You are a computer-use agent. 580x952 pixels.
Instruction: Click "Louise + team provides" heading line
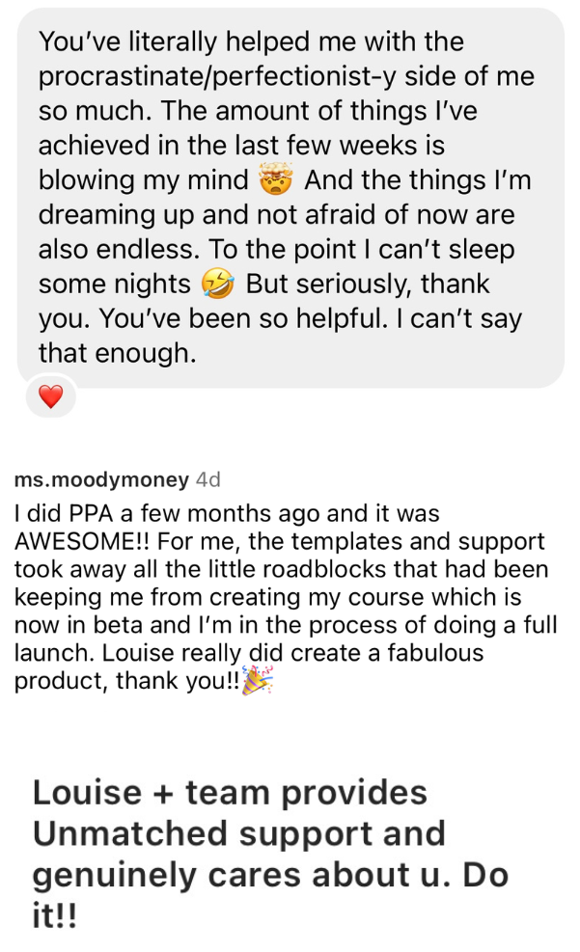coord(230,793)
